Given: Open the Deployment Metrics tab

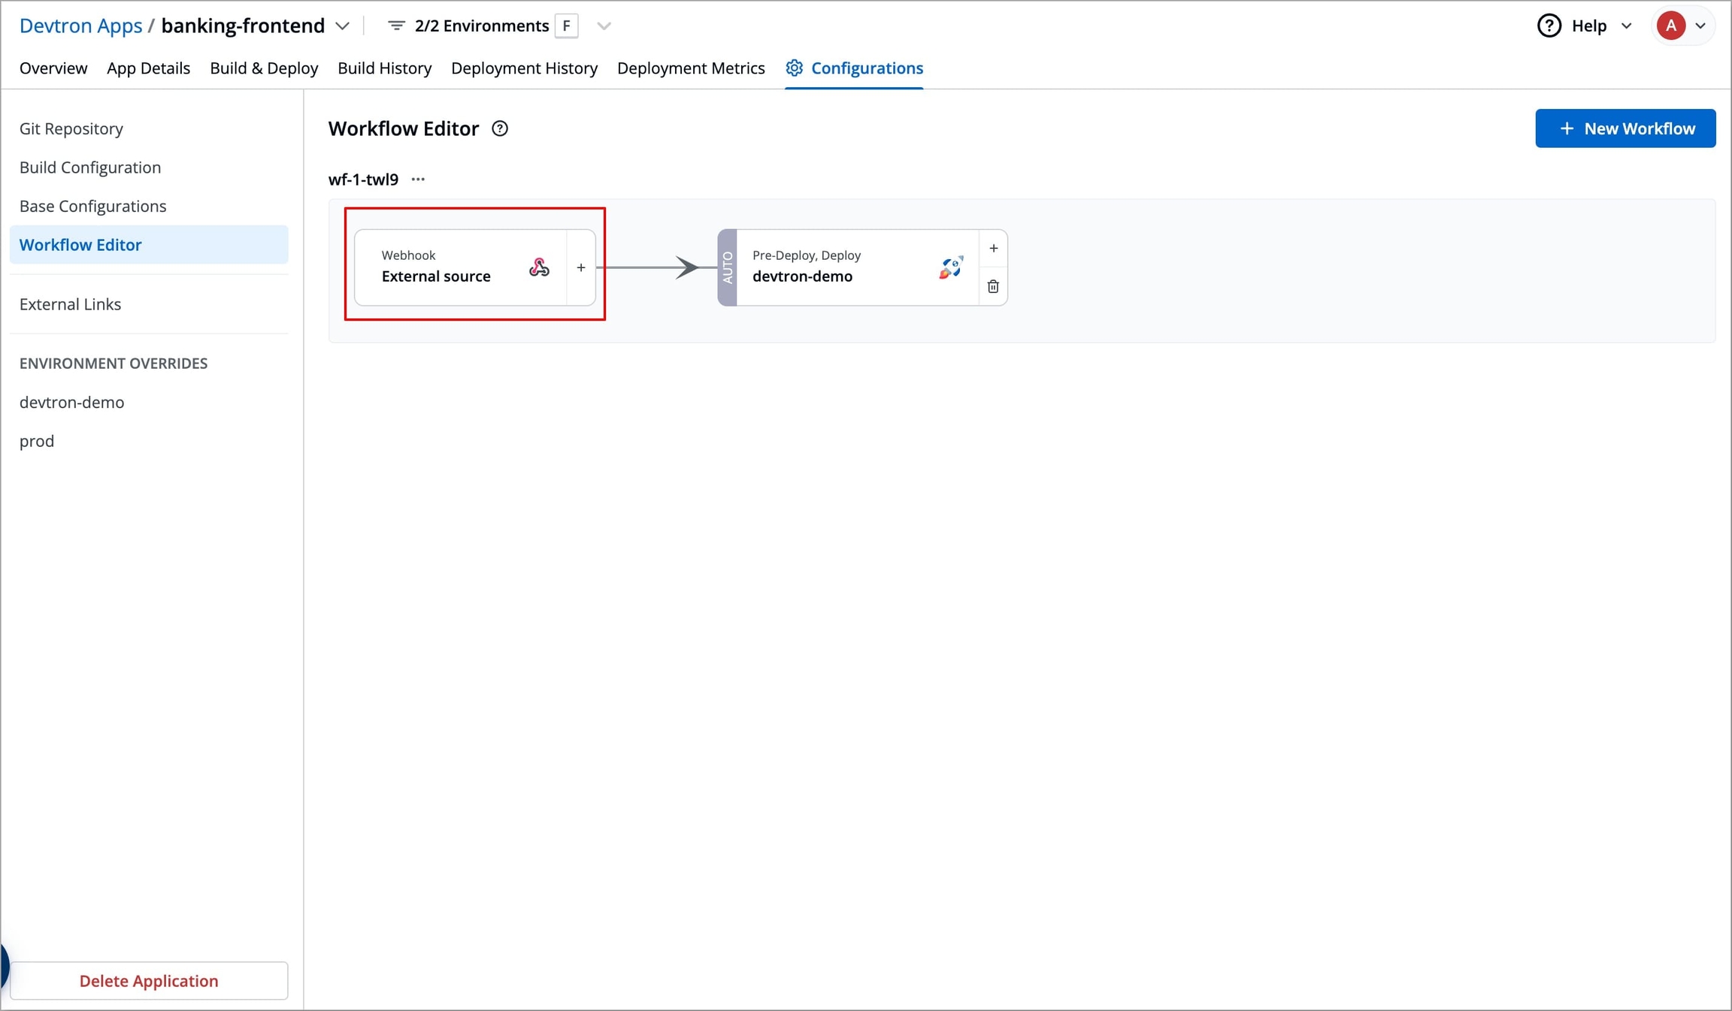Looking at the screenshot, I should (690, 68).
